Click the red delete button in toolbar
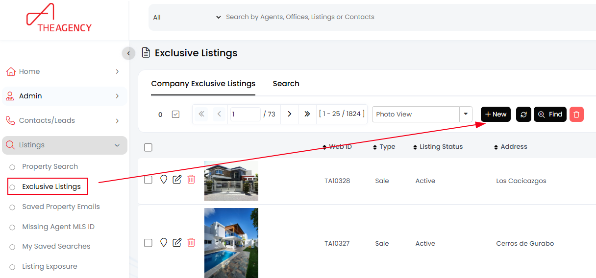 pos(576,115)
